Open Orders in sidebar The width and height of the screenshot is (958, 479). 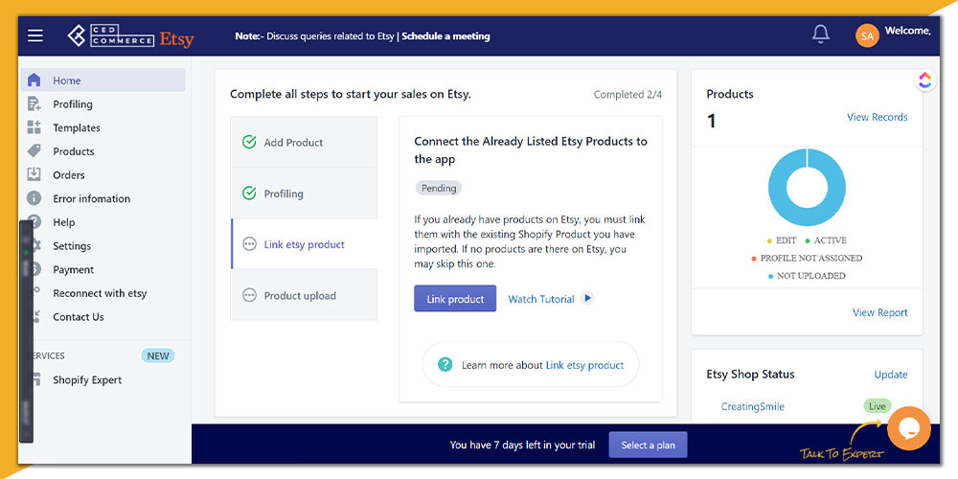pos(68,174)
